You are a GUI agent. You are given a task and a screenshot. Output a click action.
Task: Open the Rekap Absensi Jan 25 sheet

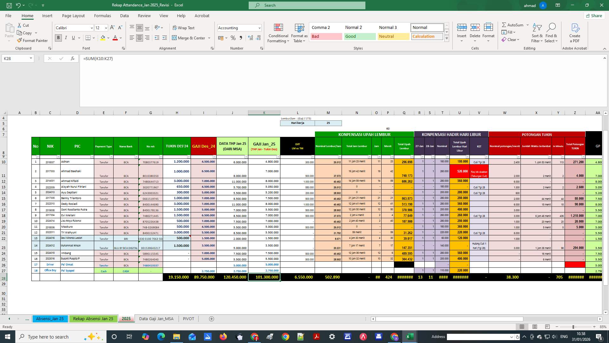(x=93, y=319)
